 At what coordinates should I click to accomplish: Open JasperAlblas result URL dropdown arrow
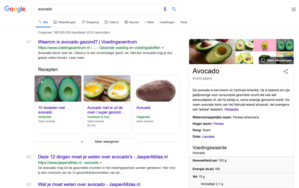101,163
